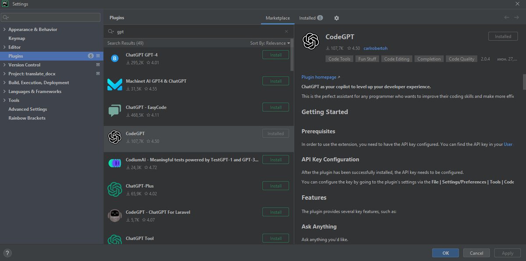Clear the plugin search field X
This screenshot has width=526, height=261.
point(287,32)
